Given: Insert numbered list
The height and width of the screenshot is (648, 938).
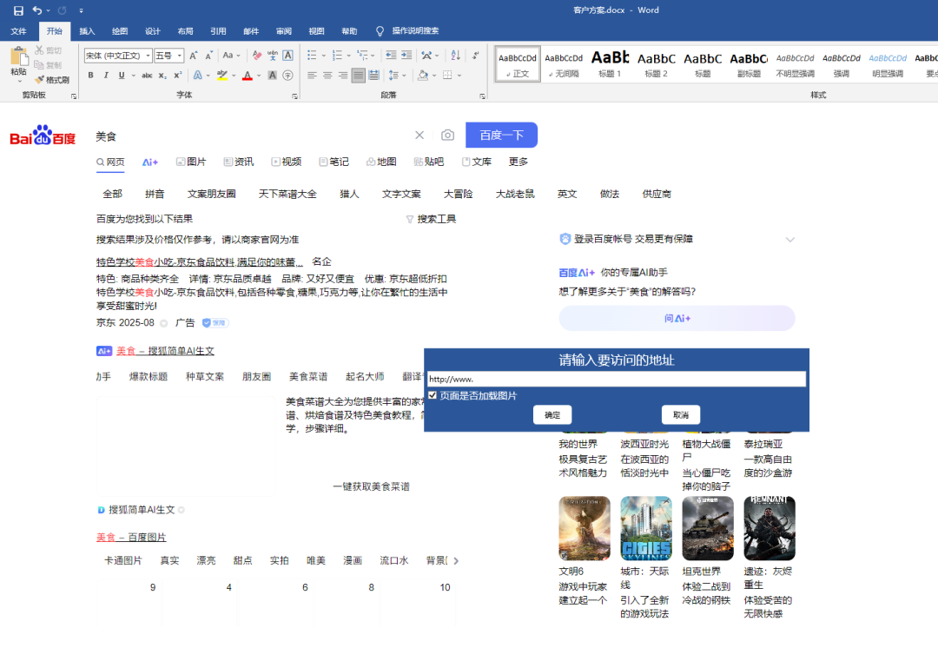Looking at the screenshot, I should [337, 56].
